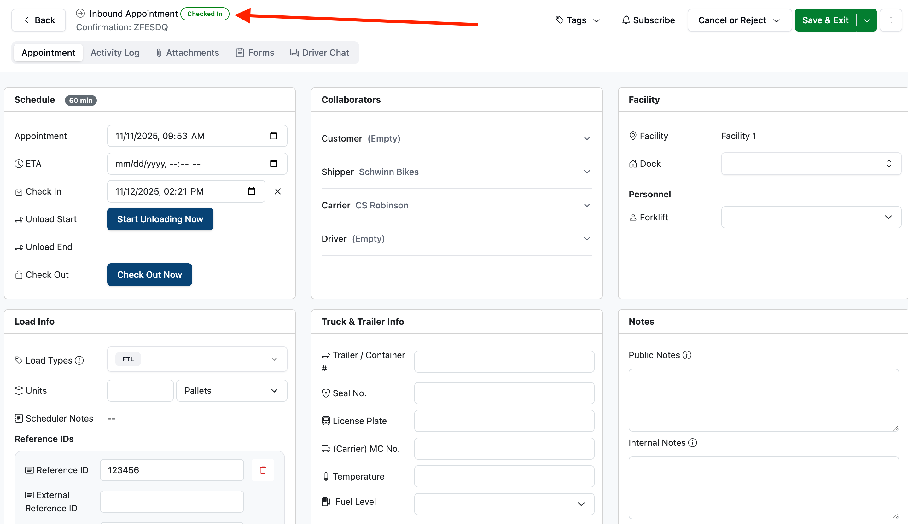Click the Fuel Level pump icon
Screen dimensions: 908x524
(326, 501)
